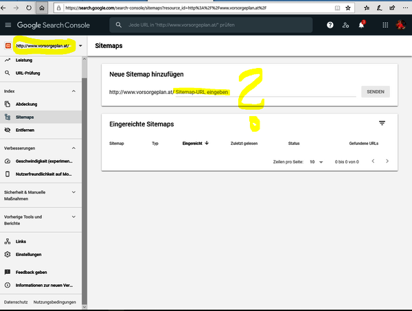Screen dimensions: 412x311
Task: Click the Leistung trend line icon
Action: [8, 60]
